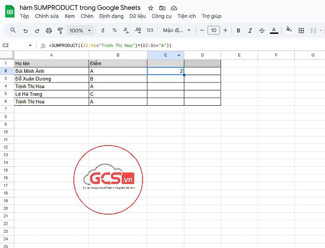Toggle strikethrough formatting
The image size is (325, 248).
click(262, 31)
